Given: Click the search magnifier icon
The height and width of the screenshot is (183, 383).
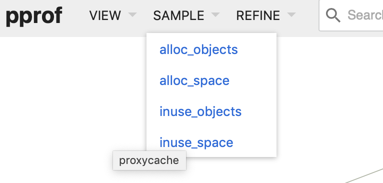Looking at the screenshot, I should (x=333, y=15).
